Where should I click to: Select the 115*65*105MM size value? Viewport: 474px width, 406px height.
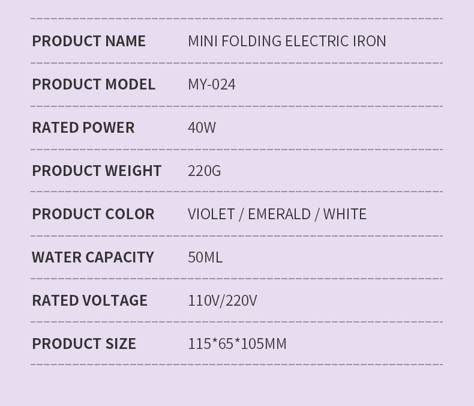pyautogui.click(x=237, y=344)
